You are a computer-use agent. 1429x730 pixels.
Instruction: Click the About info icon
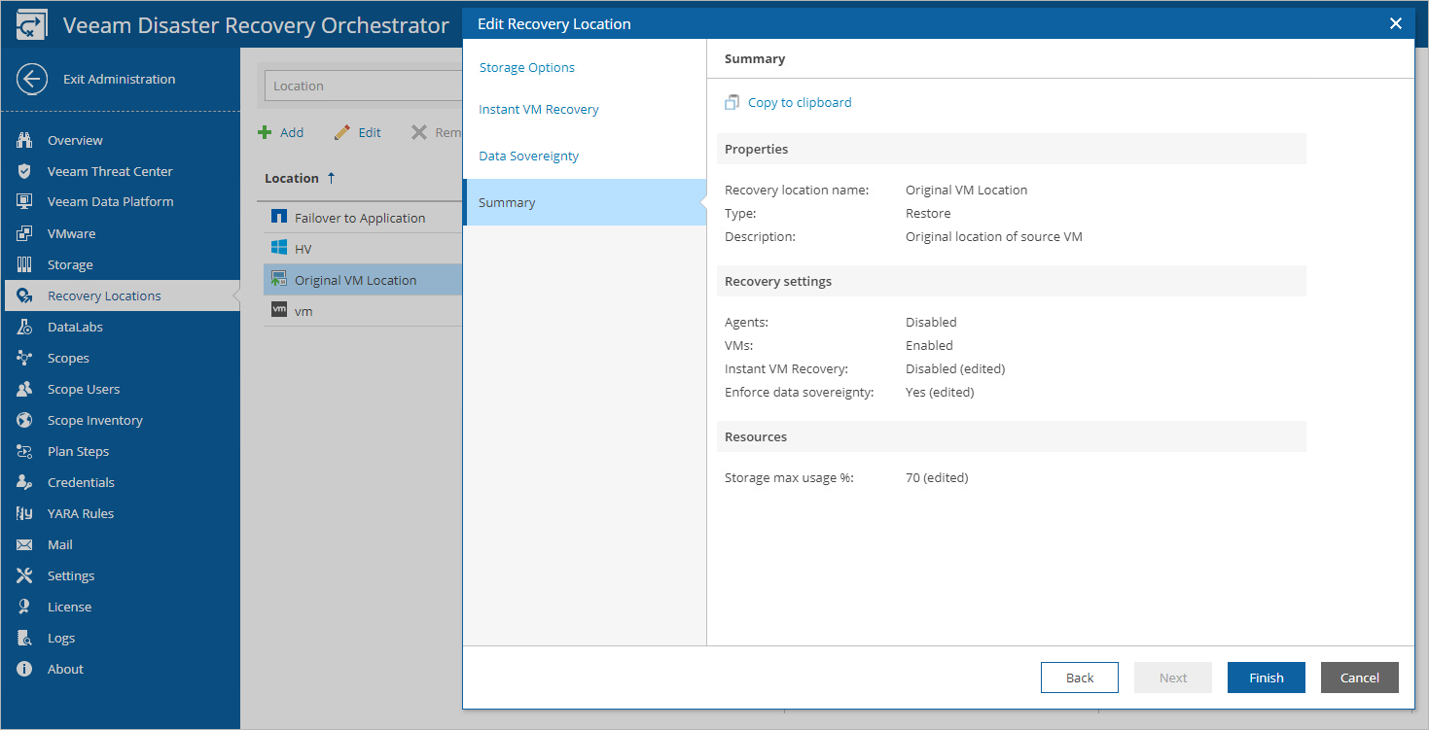(25, 669)
